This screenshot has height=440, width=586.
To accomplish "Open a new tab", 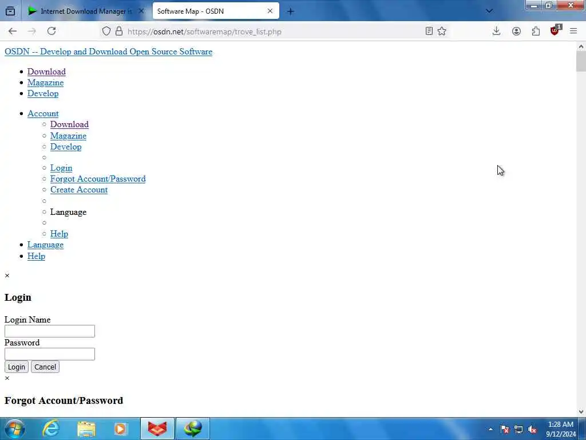I will tap(290, 11).
